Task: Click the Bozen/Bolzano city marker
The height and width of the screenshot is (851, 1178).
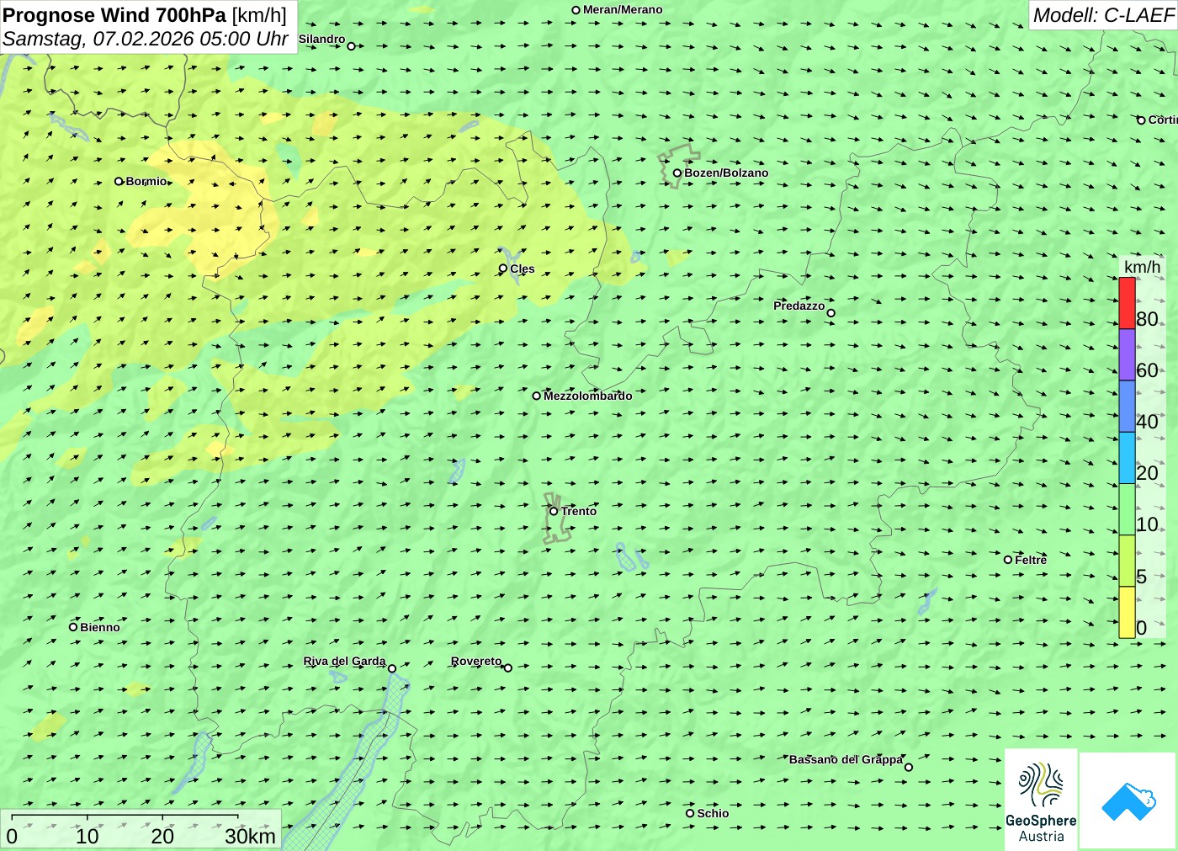Action: pyautogui.click(x=677, y=173)
